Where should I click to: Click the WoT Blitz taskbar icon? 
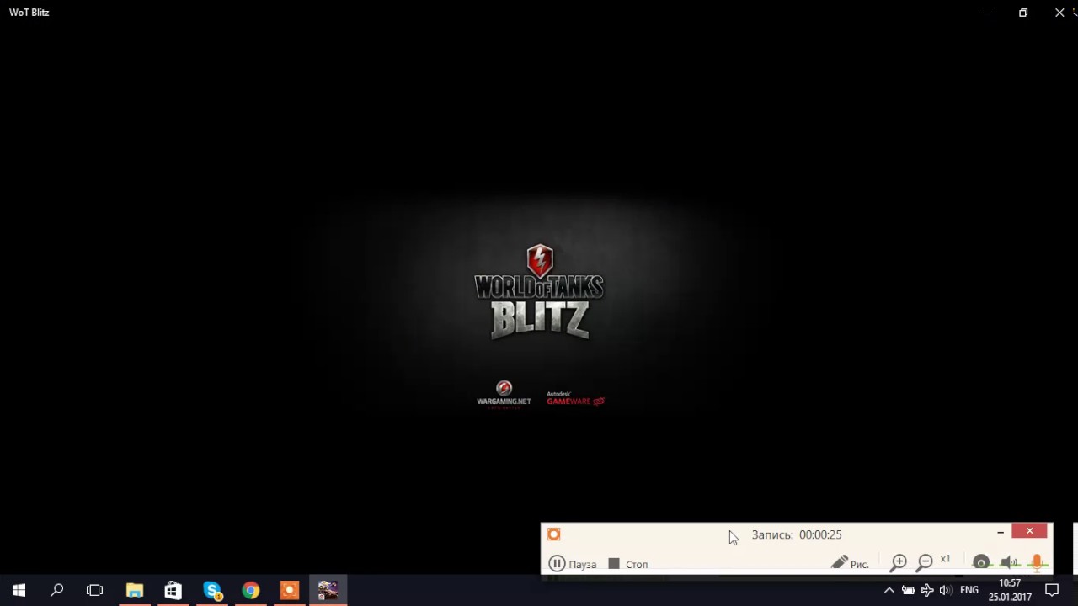[x=328, y=591]
